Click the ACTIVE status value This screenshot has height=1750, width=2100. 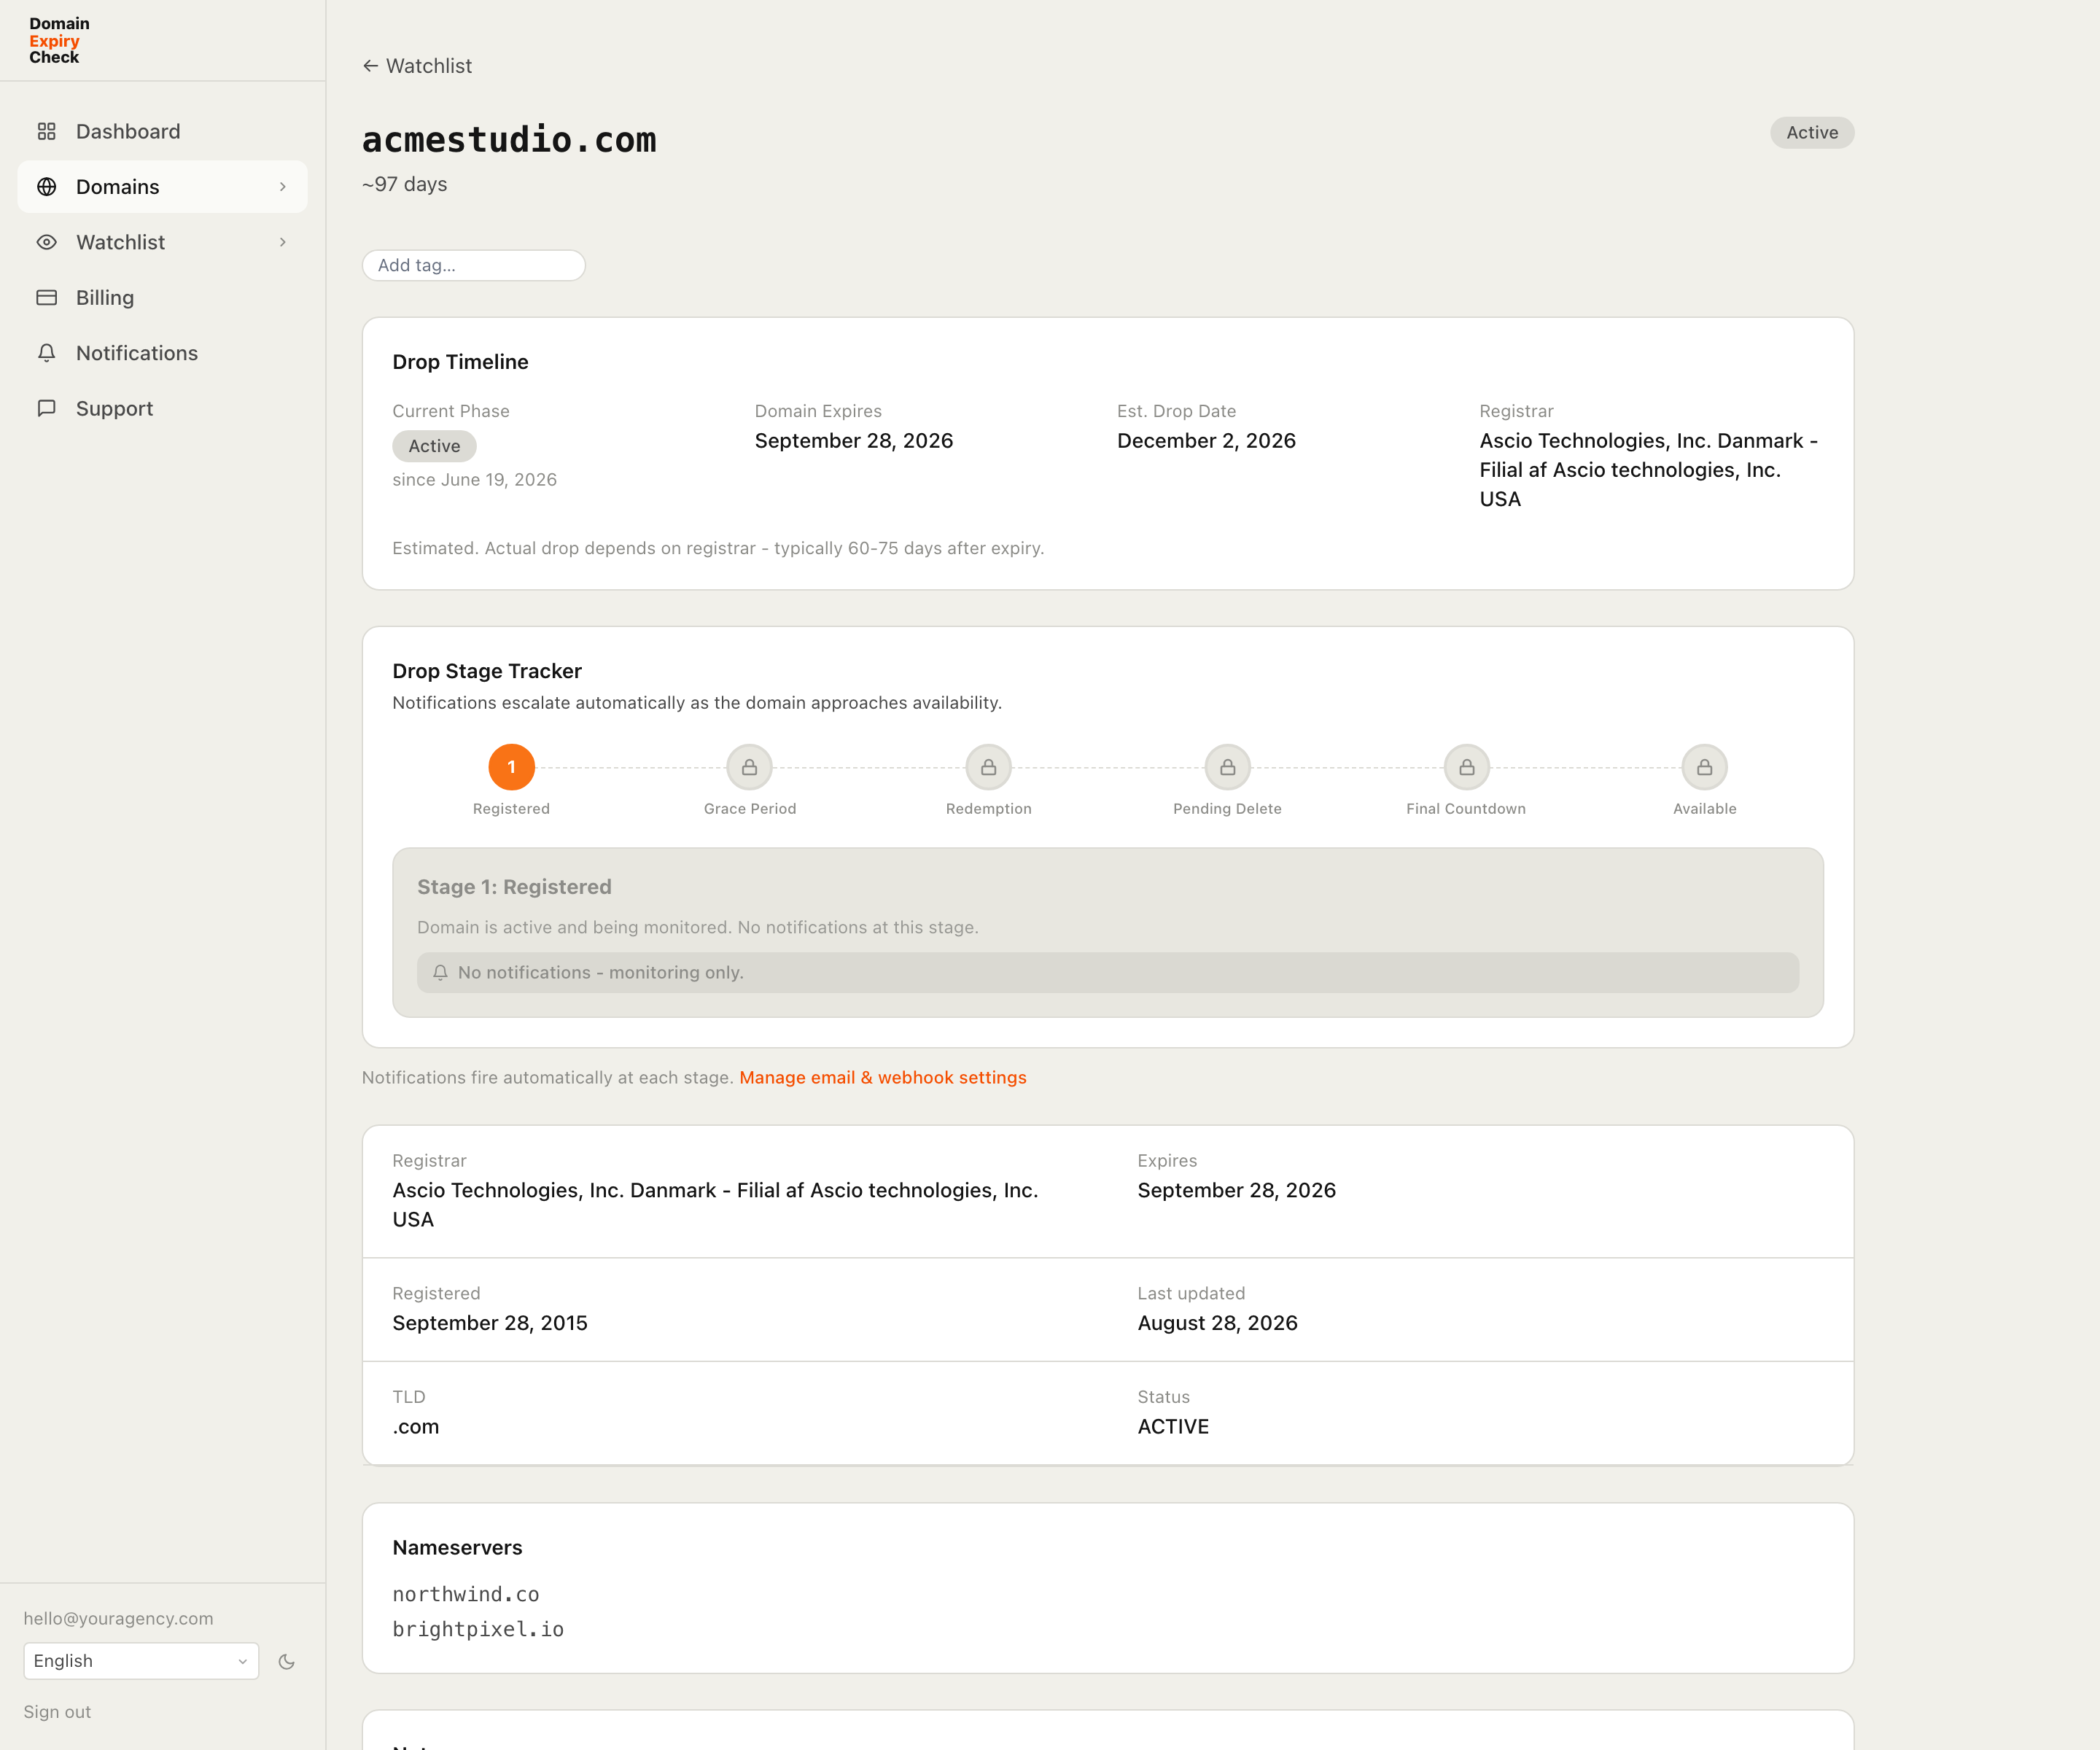point(1173,1427)
